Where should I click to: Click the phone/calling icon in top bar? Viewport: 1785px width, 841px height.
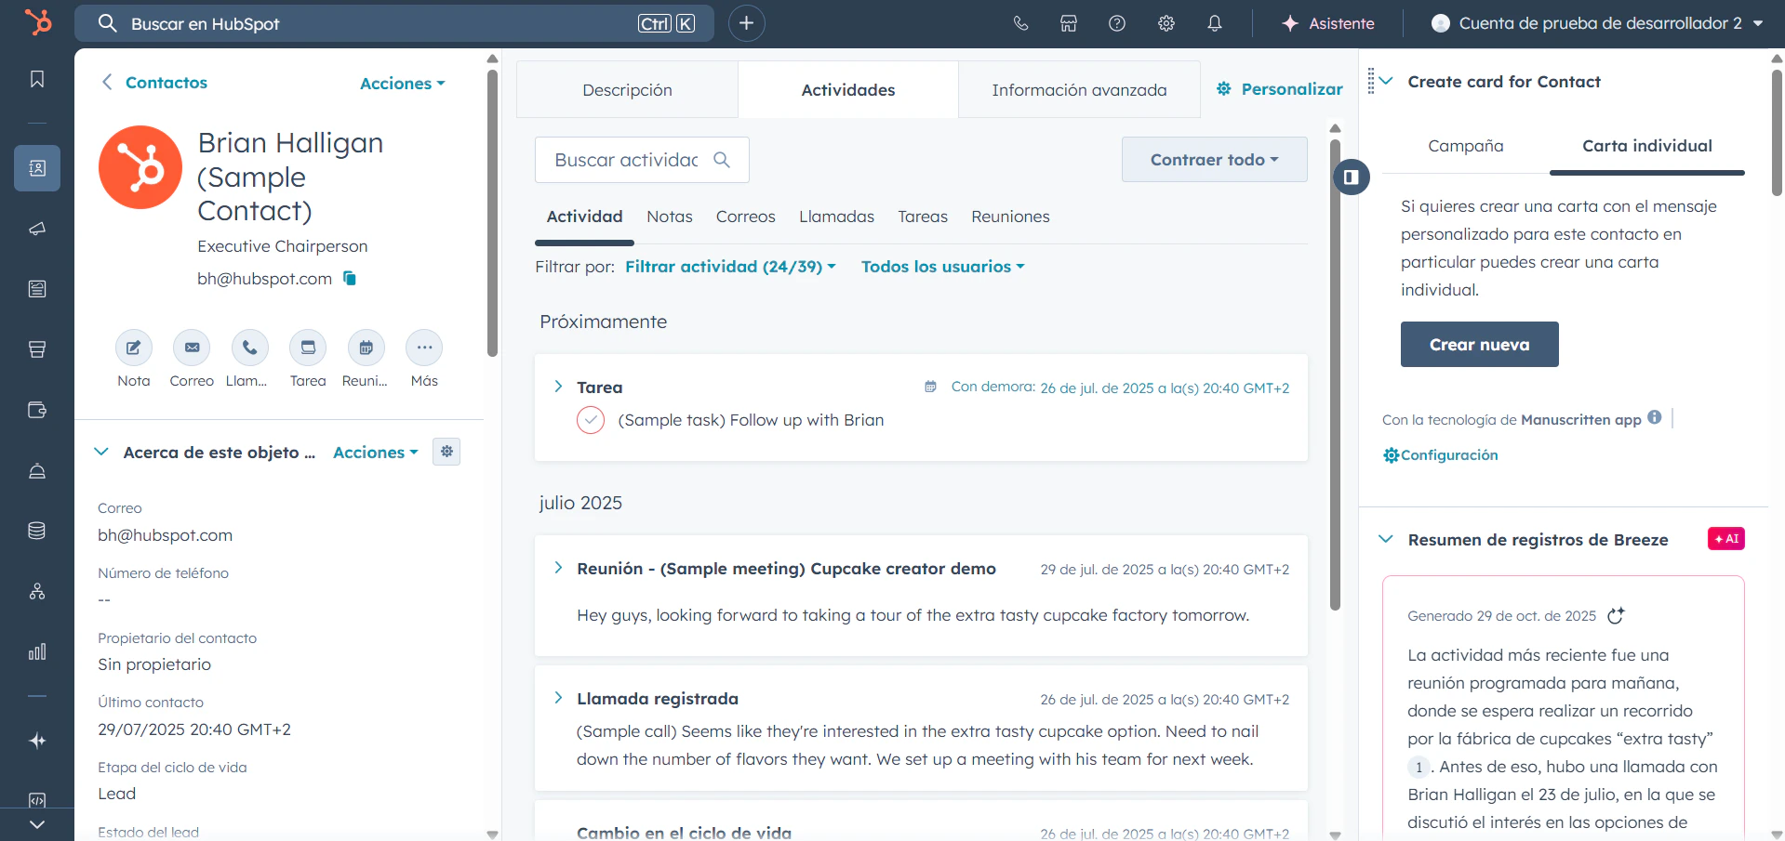[1020, 23]
